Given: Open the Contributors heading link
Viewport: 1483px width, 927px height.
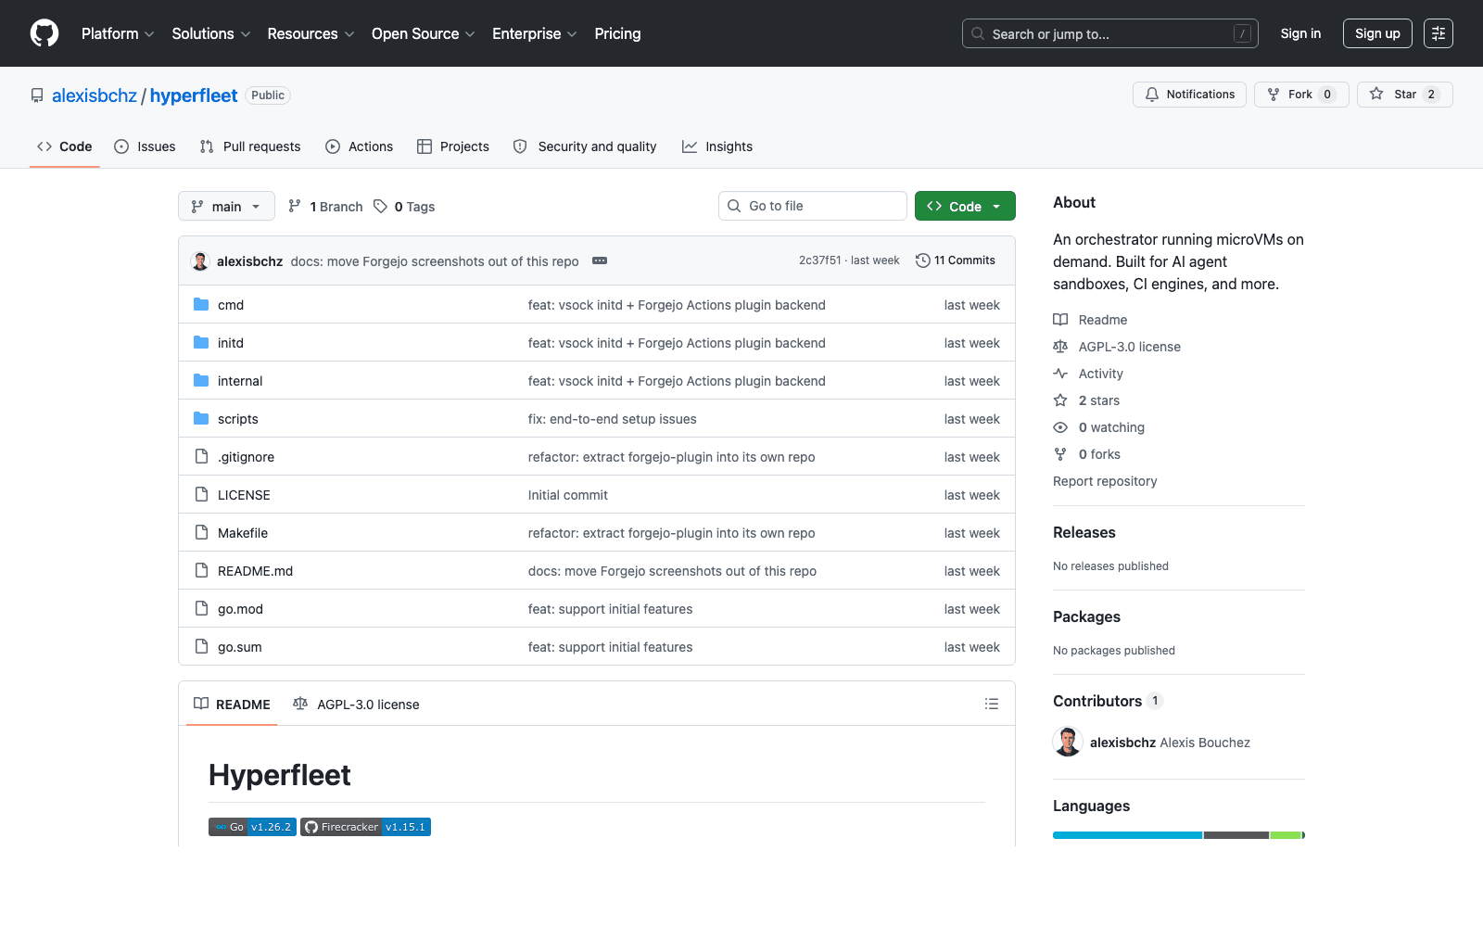Looking at the screenshot, I should pos(1108,701).
